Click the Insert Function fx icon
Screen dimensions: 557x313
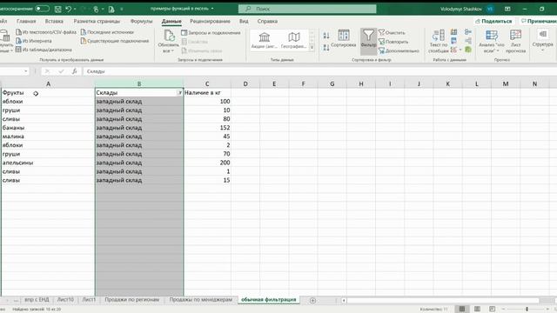click(x=74, y=71)
